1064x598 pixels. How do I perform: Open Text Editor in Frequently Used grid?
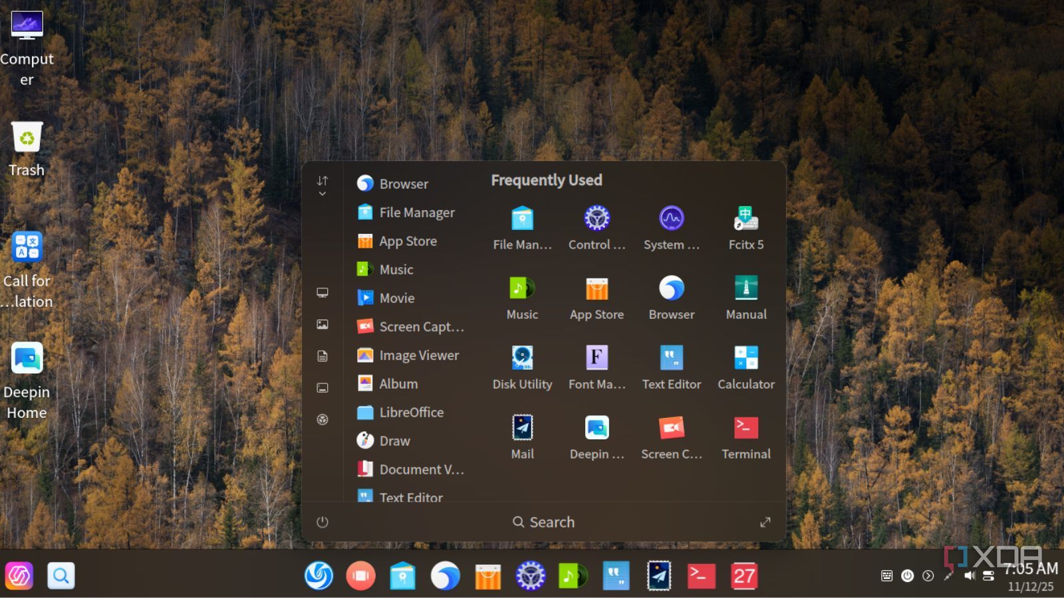(x=672, y=367)
